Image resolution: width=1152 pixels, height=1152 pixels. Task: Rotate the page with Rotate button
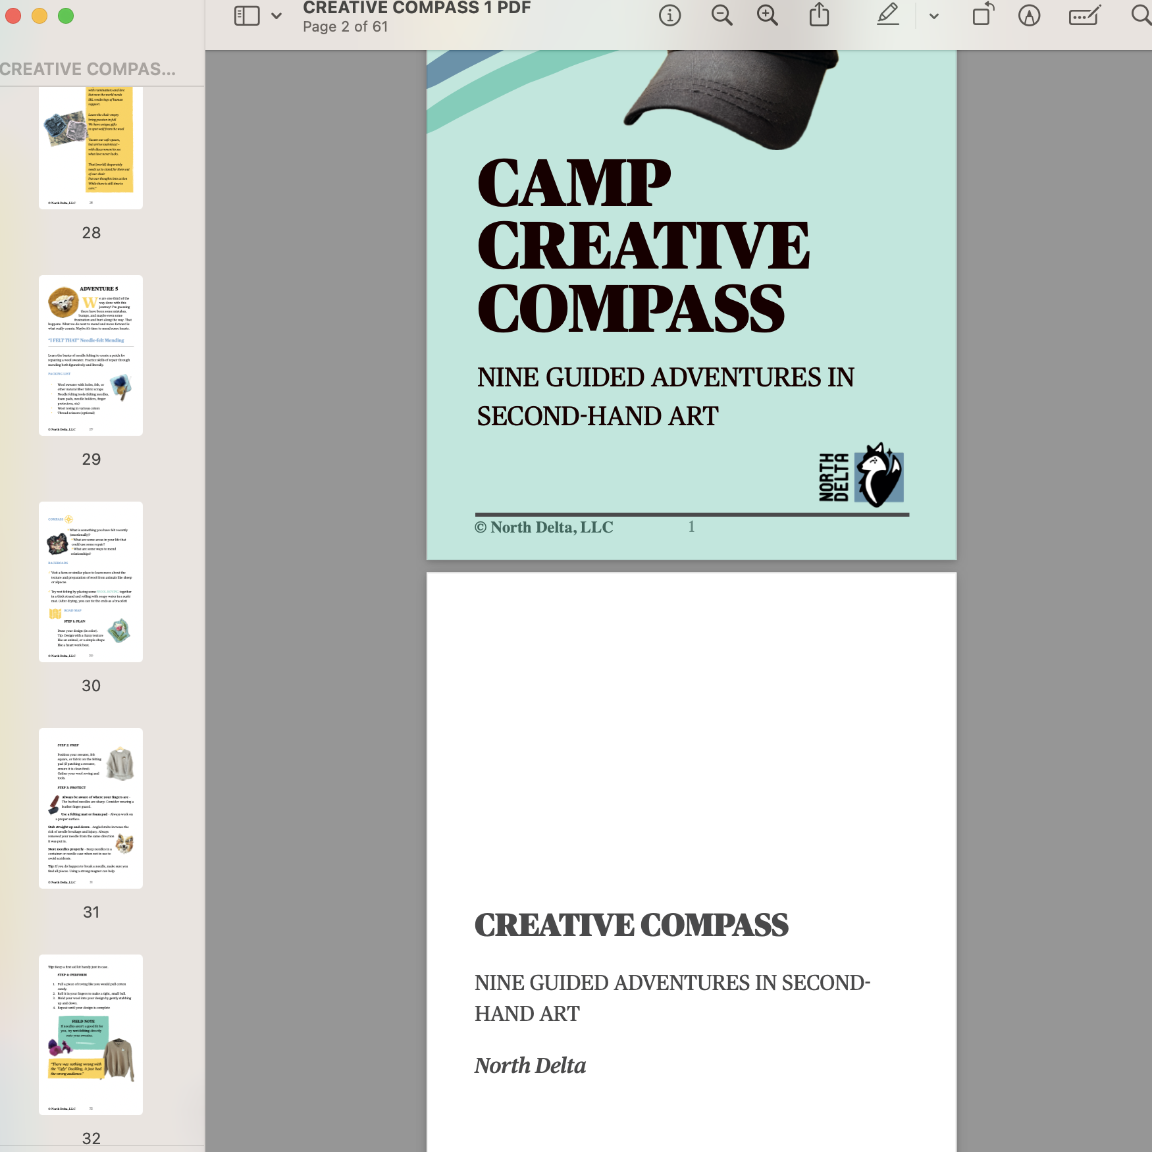[983, 14]
